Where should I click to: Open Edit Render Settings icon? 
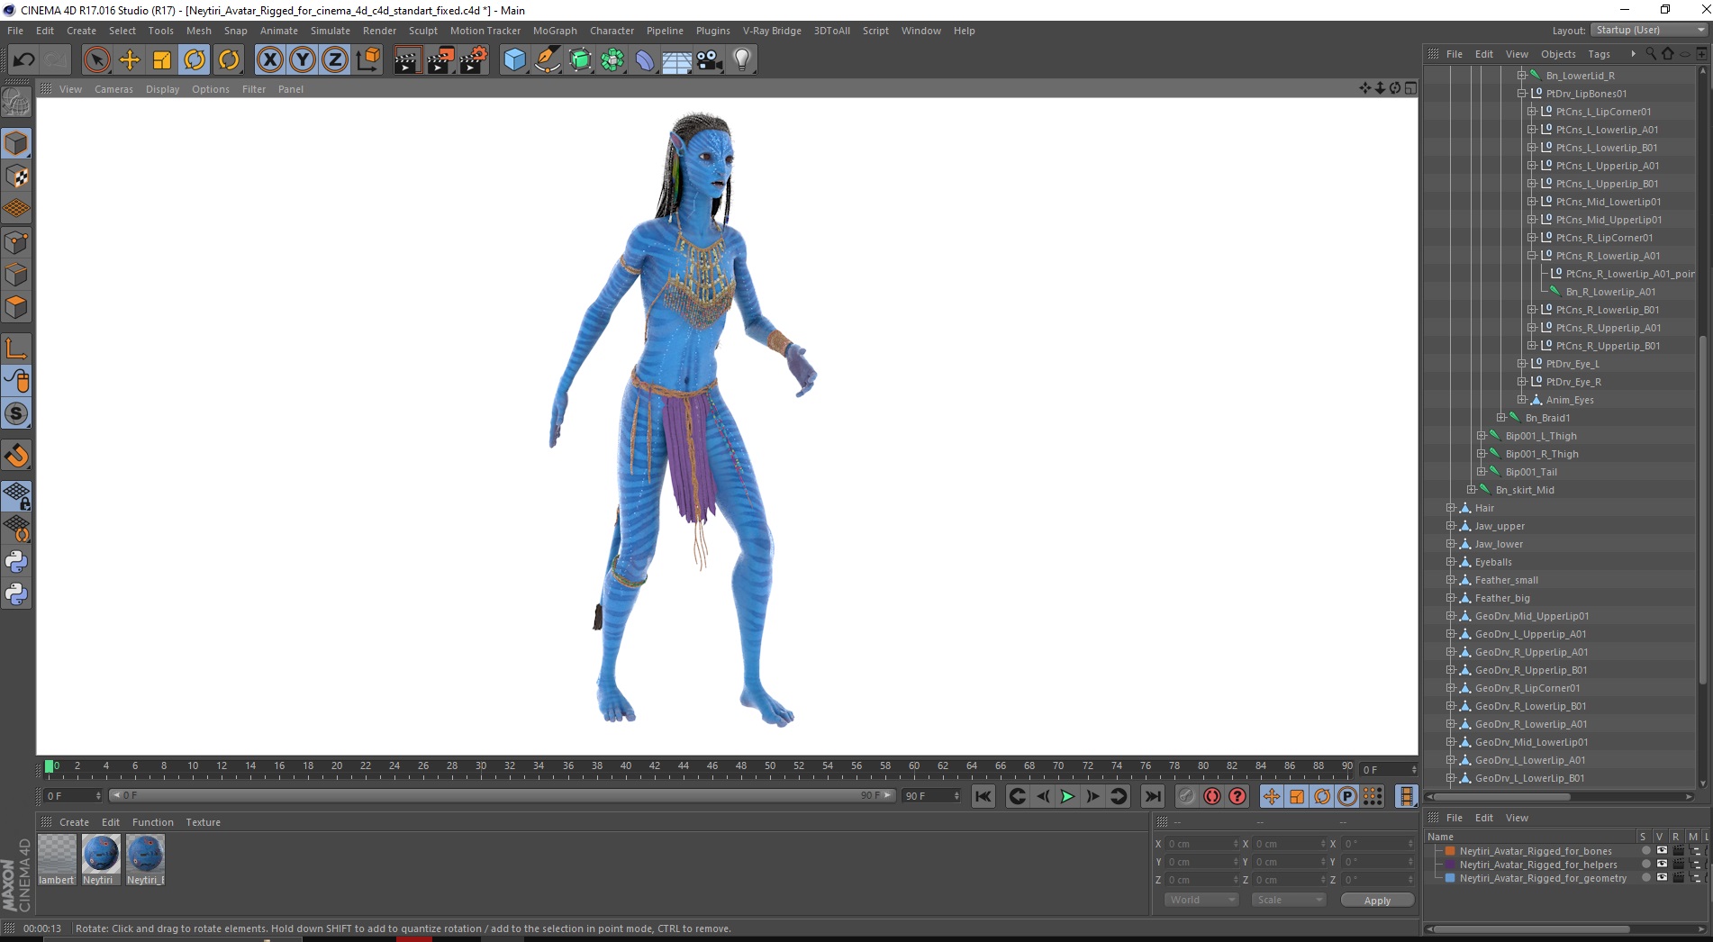point(473,60)
